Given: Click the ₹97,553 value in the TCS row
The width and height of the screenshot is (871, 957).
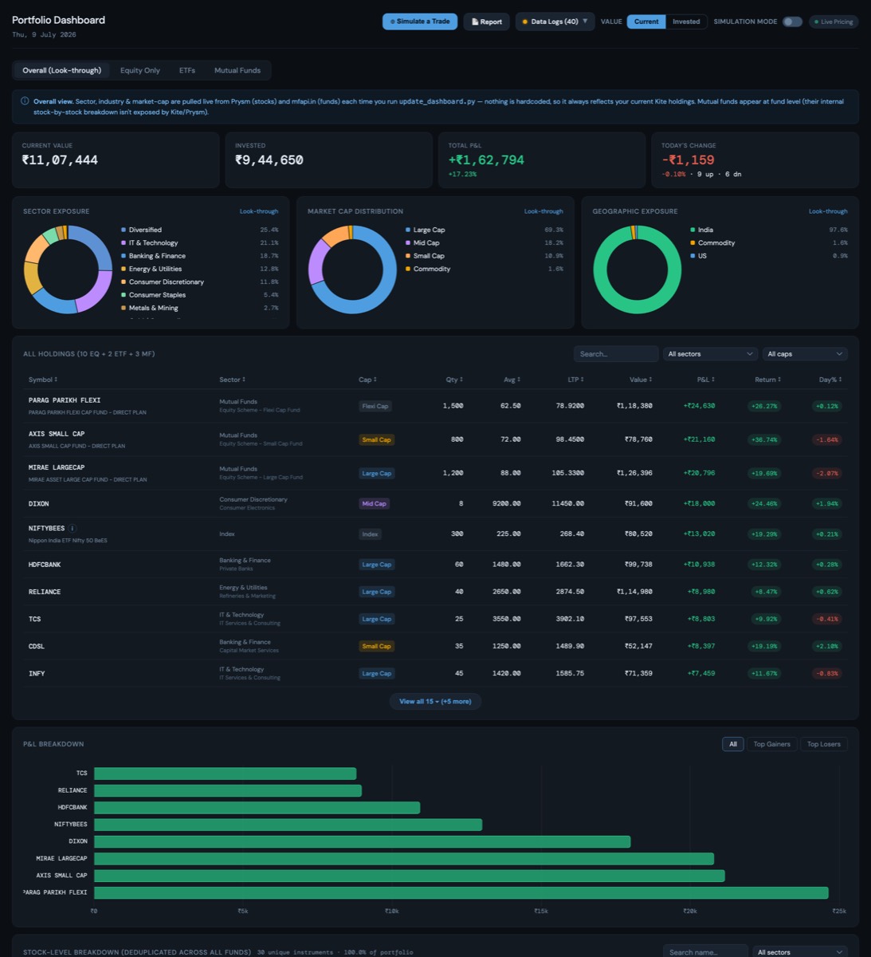Looking at the screenshot, I should [638, 619].
